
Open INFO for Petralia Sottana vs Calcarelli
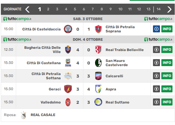click(x=167, y=76)
